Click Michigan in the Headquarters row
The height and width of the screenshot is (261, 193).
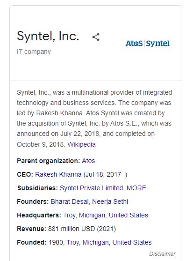point(92,215)
